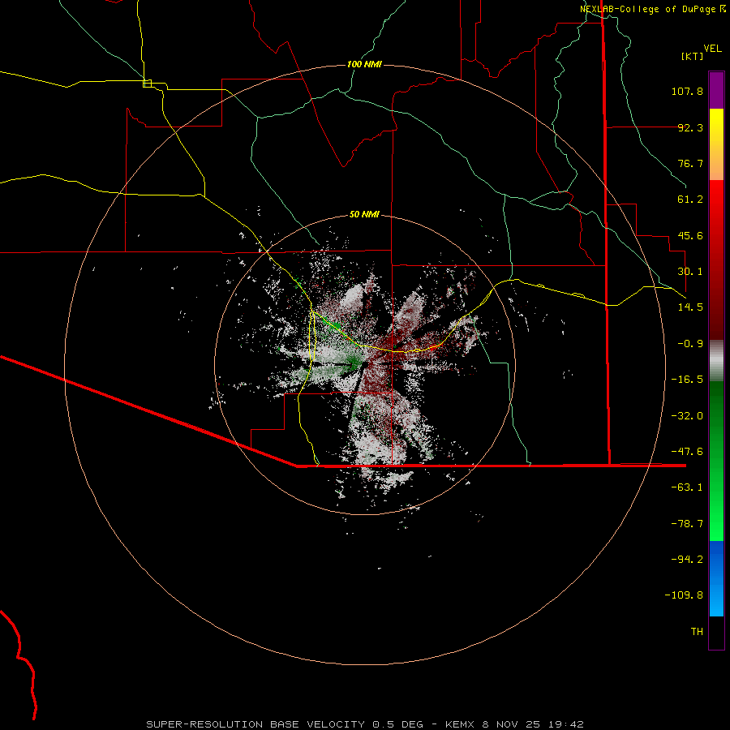Click the -109.8 velocity legend value

click(x=685, y=595)
